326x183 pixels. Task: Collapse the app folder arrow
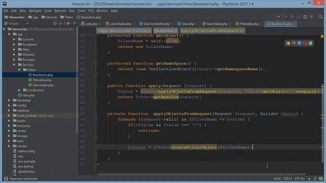(x=9, y=34)
